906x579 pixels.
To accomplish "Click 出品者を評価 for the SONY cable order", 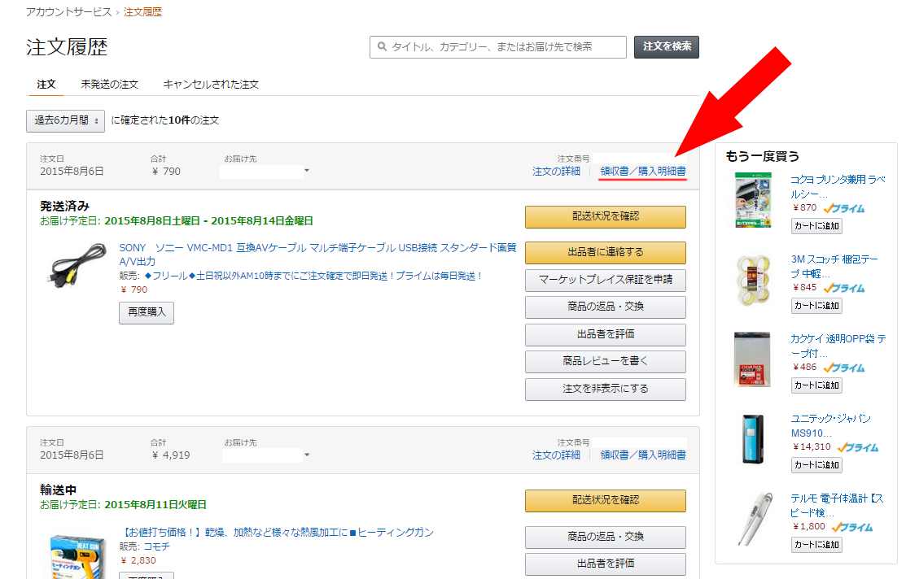I will pos(606,334).
